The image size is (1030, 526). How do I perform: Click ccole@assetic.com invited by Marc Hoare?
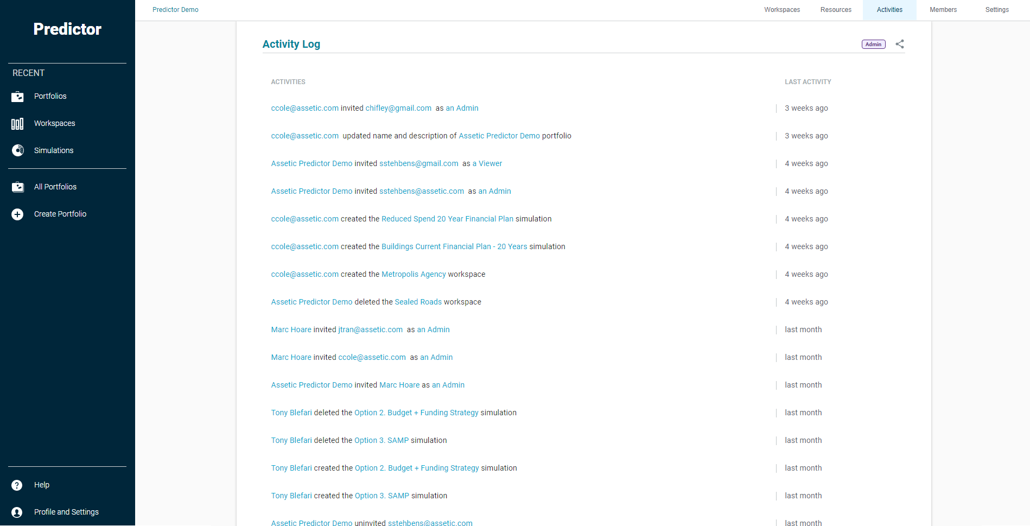pos(372,357)
